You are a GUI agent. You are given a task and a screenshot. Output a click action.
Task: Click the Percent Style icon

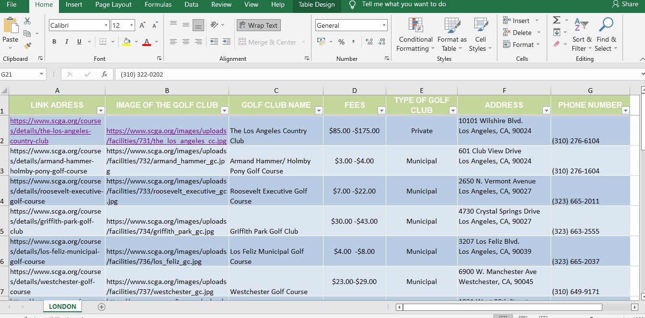coord(341,42)
